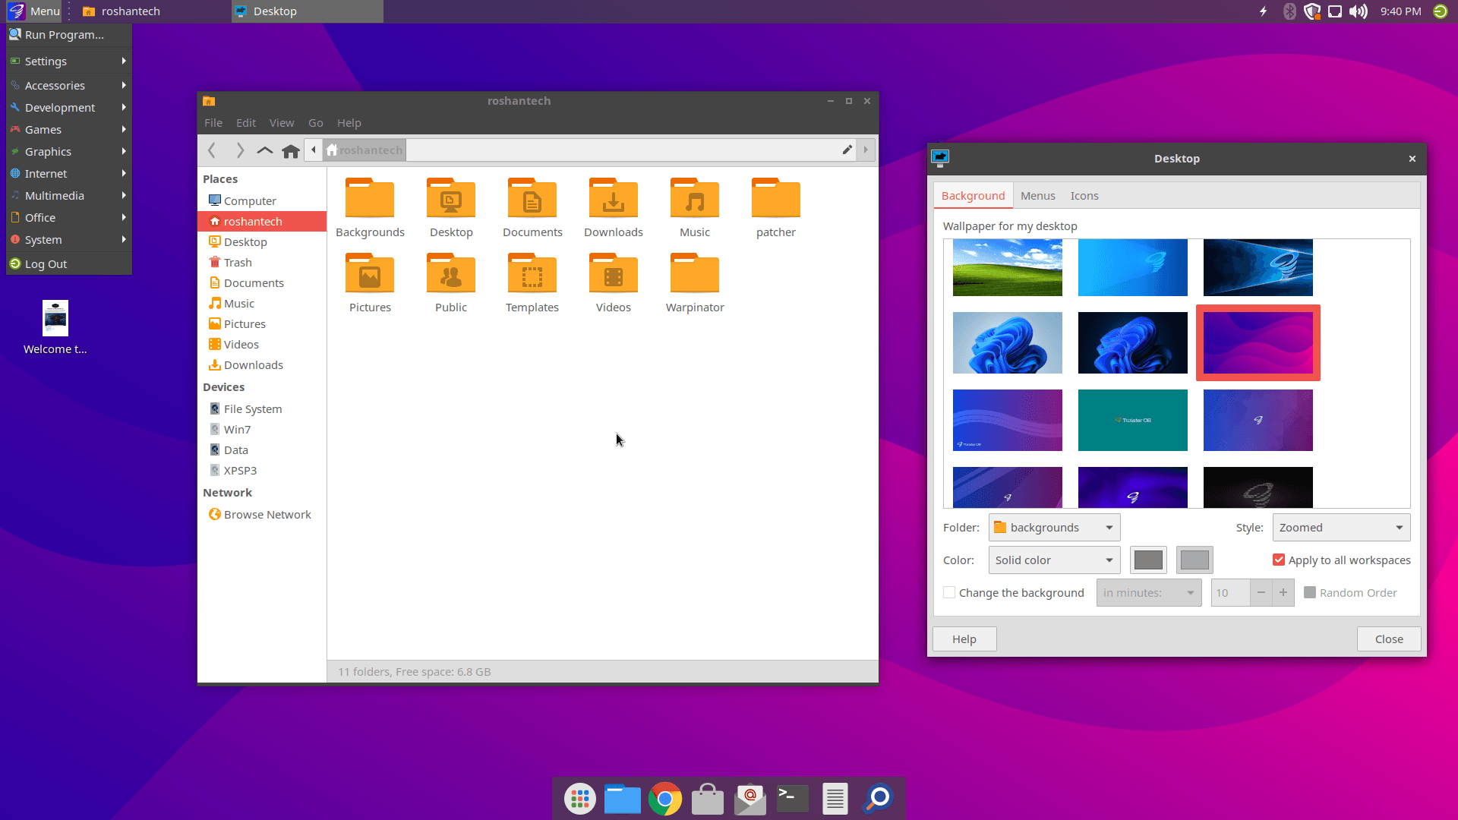Switch to the Menus tab
Image resolution: width=1458 pixels, height=820 pixels.
click(1037, 195)
